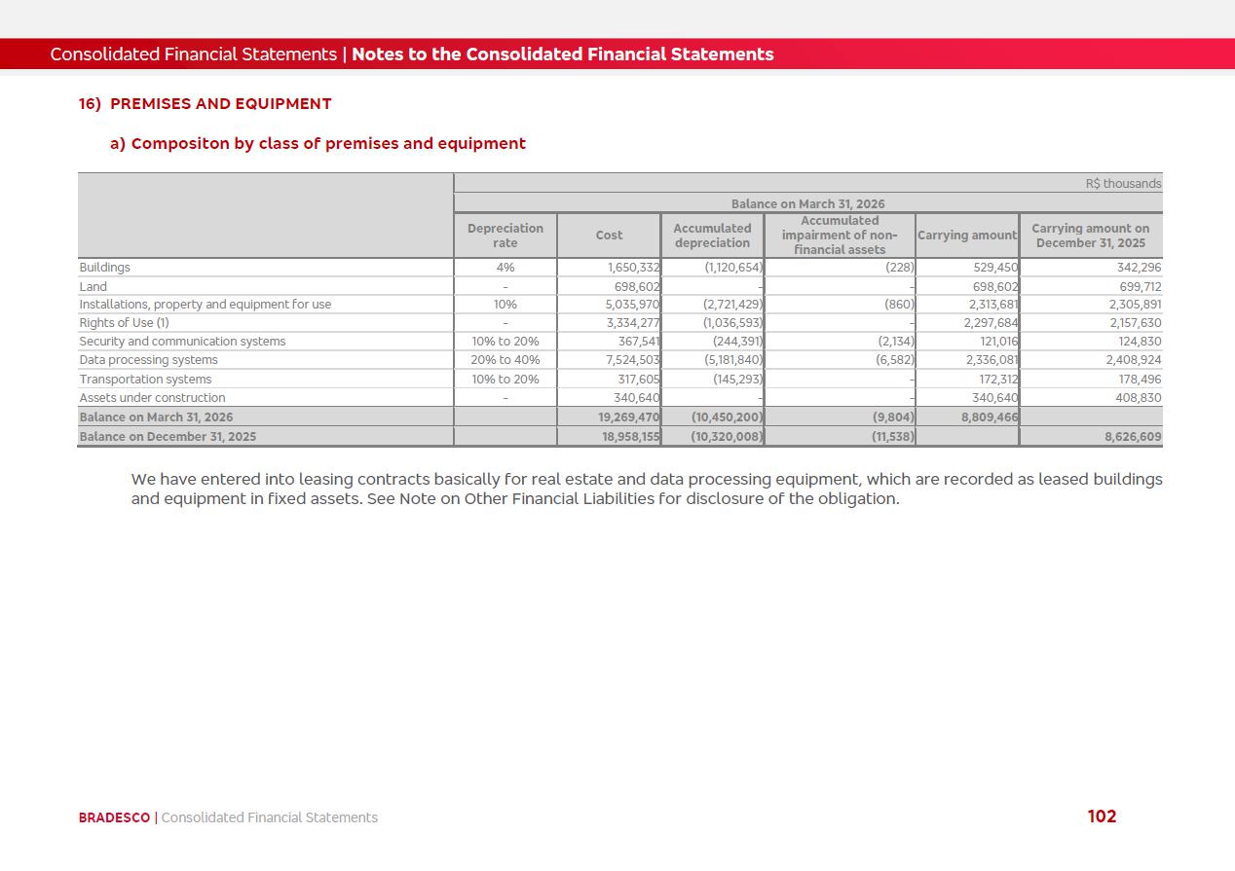Screen dimensions: 1235x871
Task: Select the Accumulated depreciation column header
Action: [x=712, y=236]
